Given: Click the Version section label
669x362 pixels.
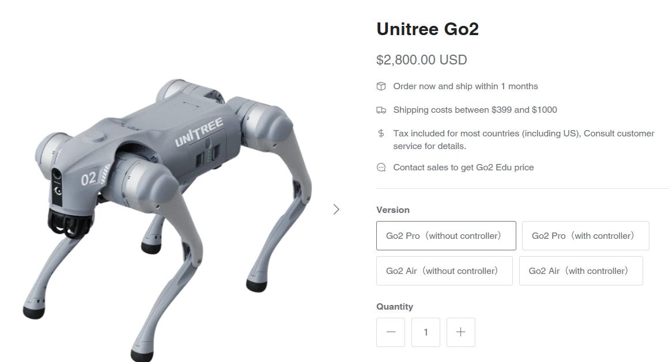Looking at the screenshot, I should [393, 210].
